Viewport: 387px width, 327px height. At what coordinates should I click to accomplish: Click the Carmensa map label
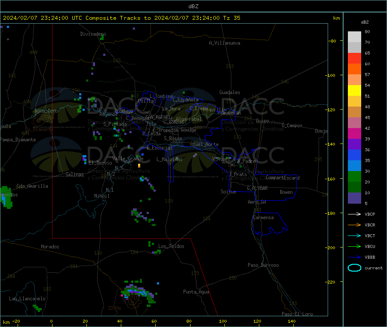point(263,217)
